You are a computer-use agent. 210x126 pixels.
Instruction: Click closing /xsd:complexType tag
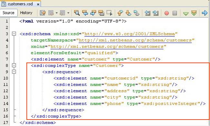click(x=56, y=116)
